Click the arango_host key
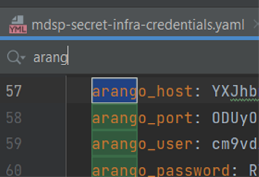The height and width of the screenshot is (177, 259). click(143, 91)
